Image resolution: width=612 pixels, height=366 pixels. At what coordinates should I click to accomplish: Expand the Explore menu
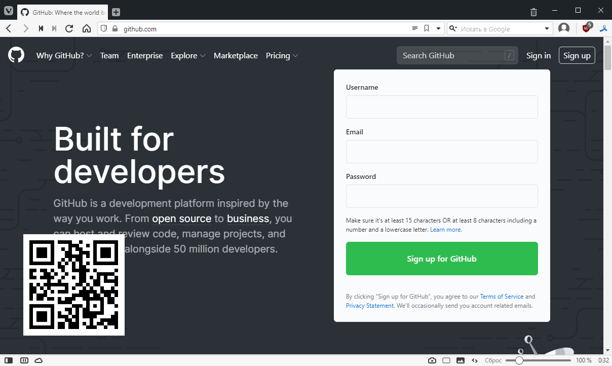188,56
